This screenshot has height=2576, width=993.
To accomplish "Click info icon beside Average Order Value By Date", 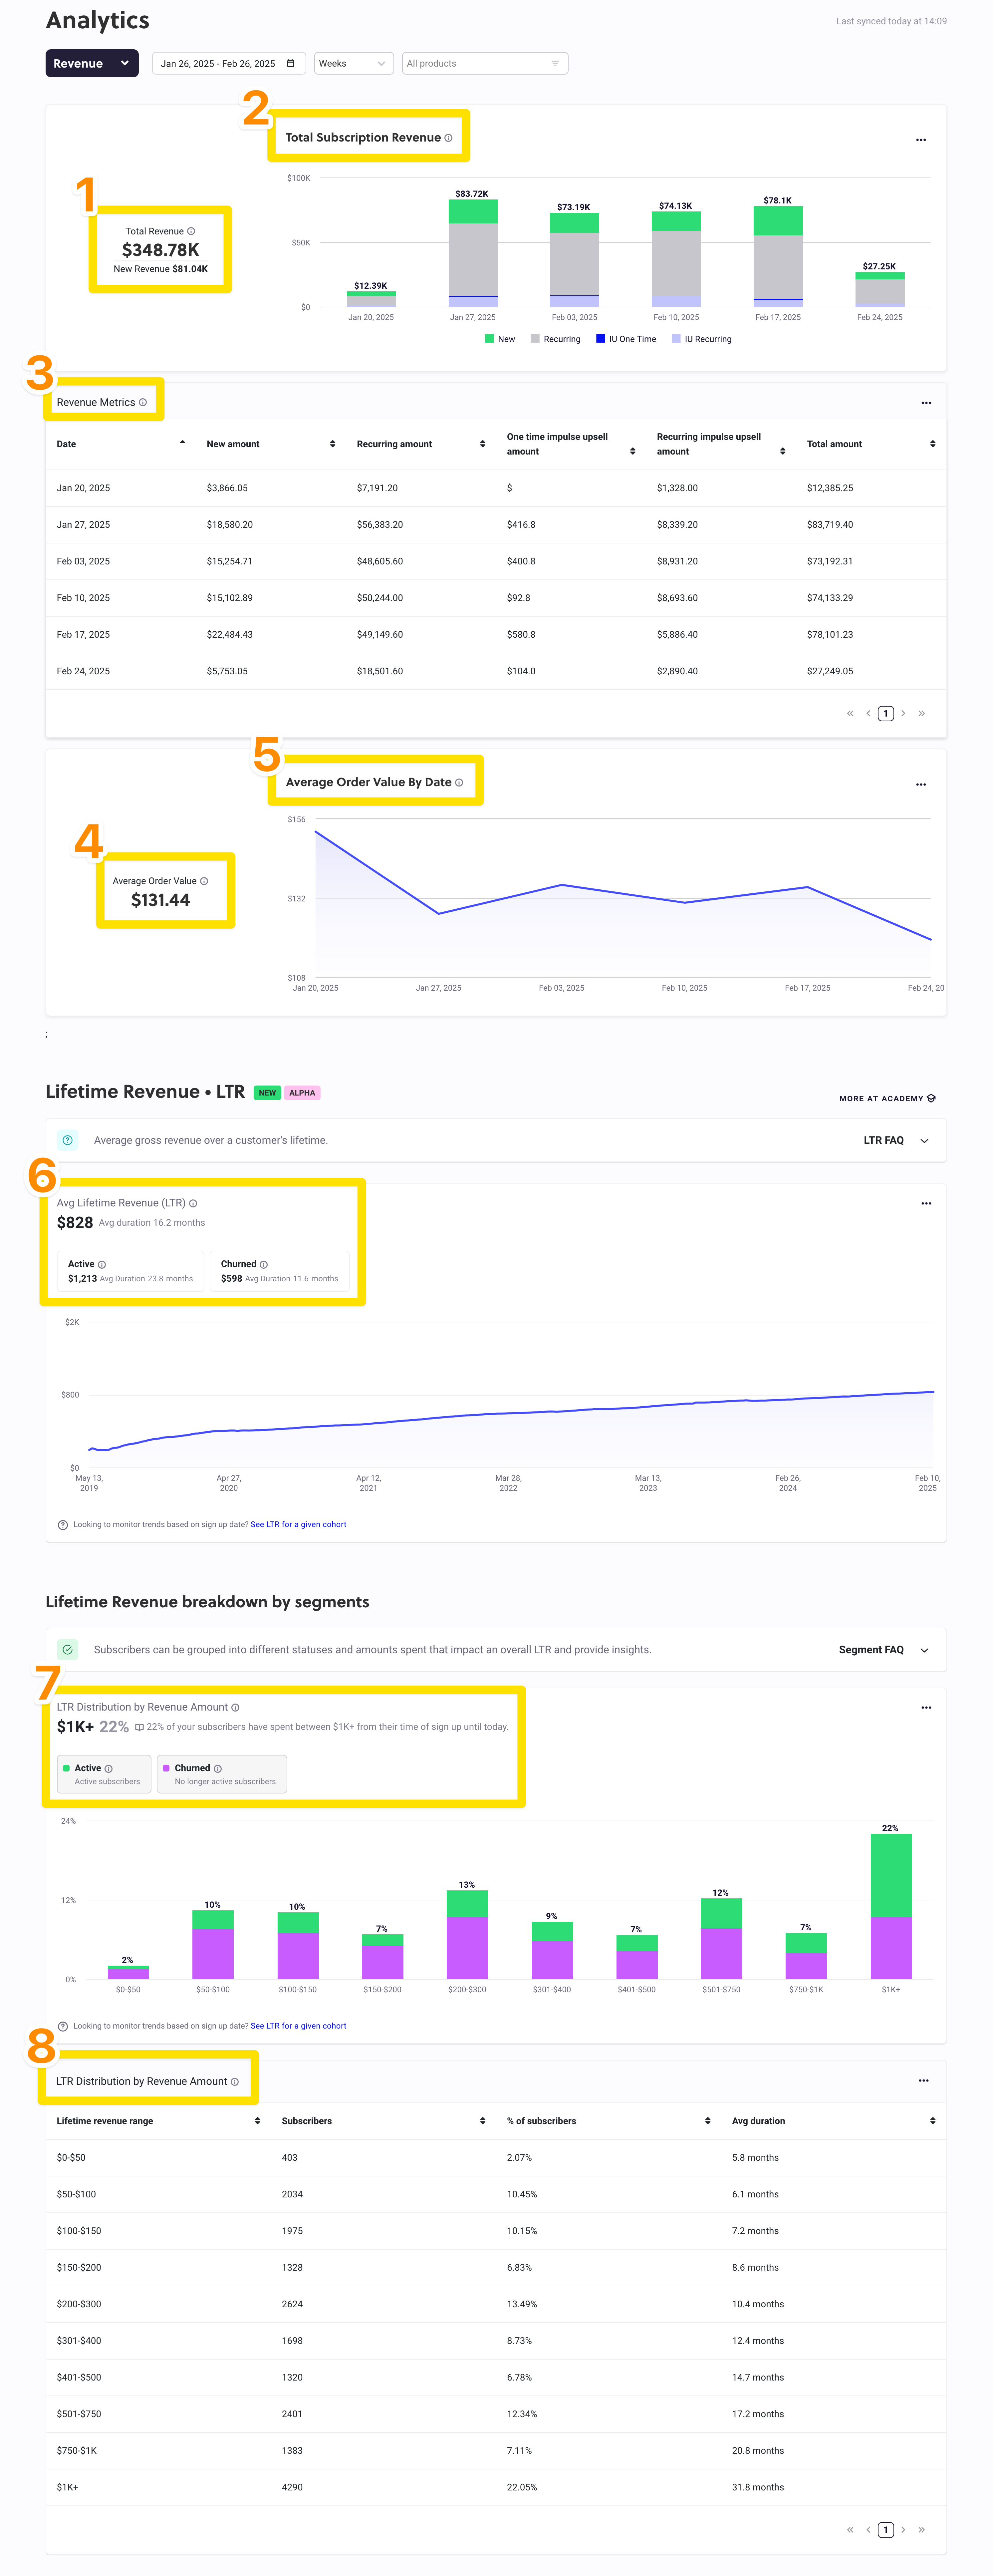I will point(459,783).
